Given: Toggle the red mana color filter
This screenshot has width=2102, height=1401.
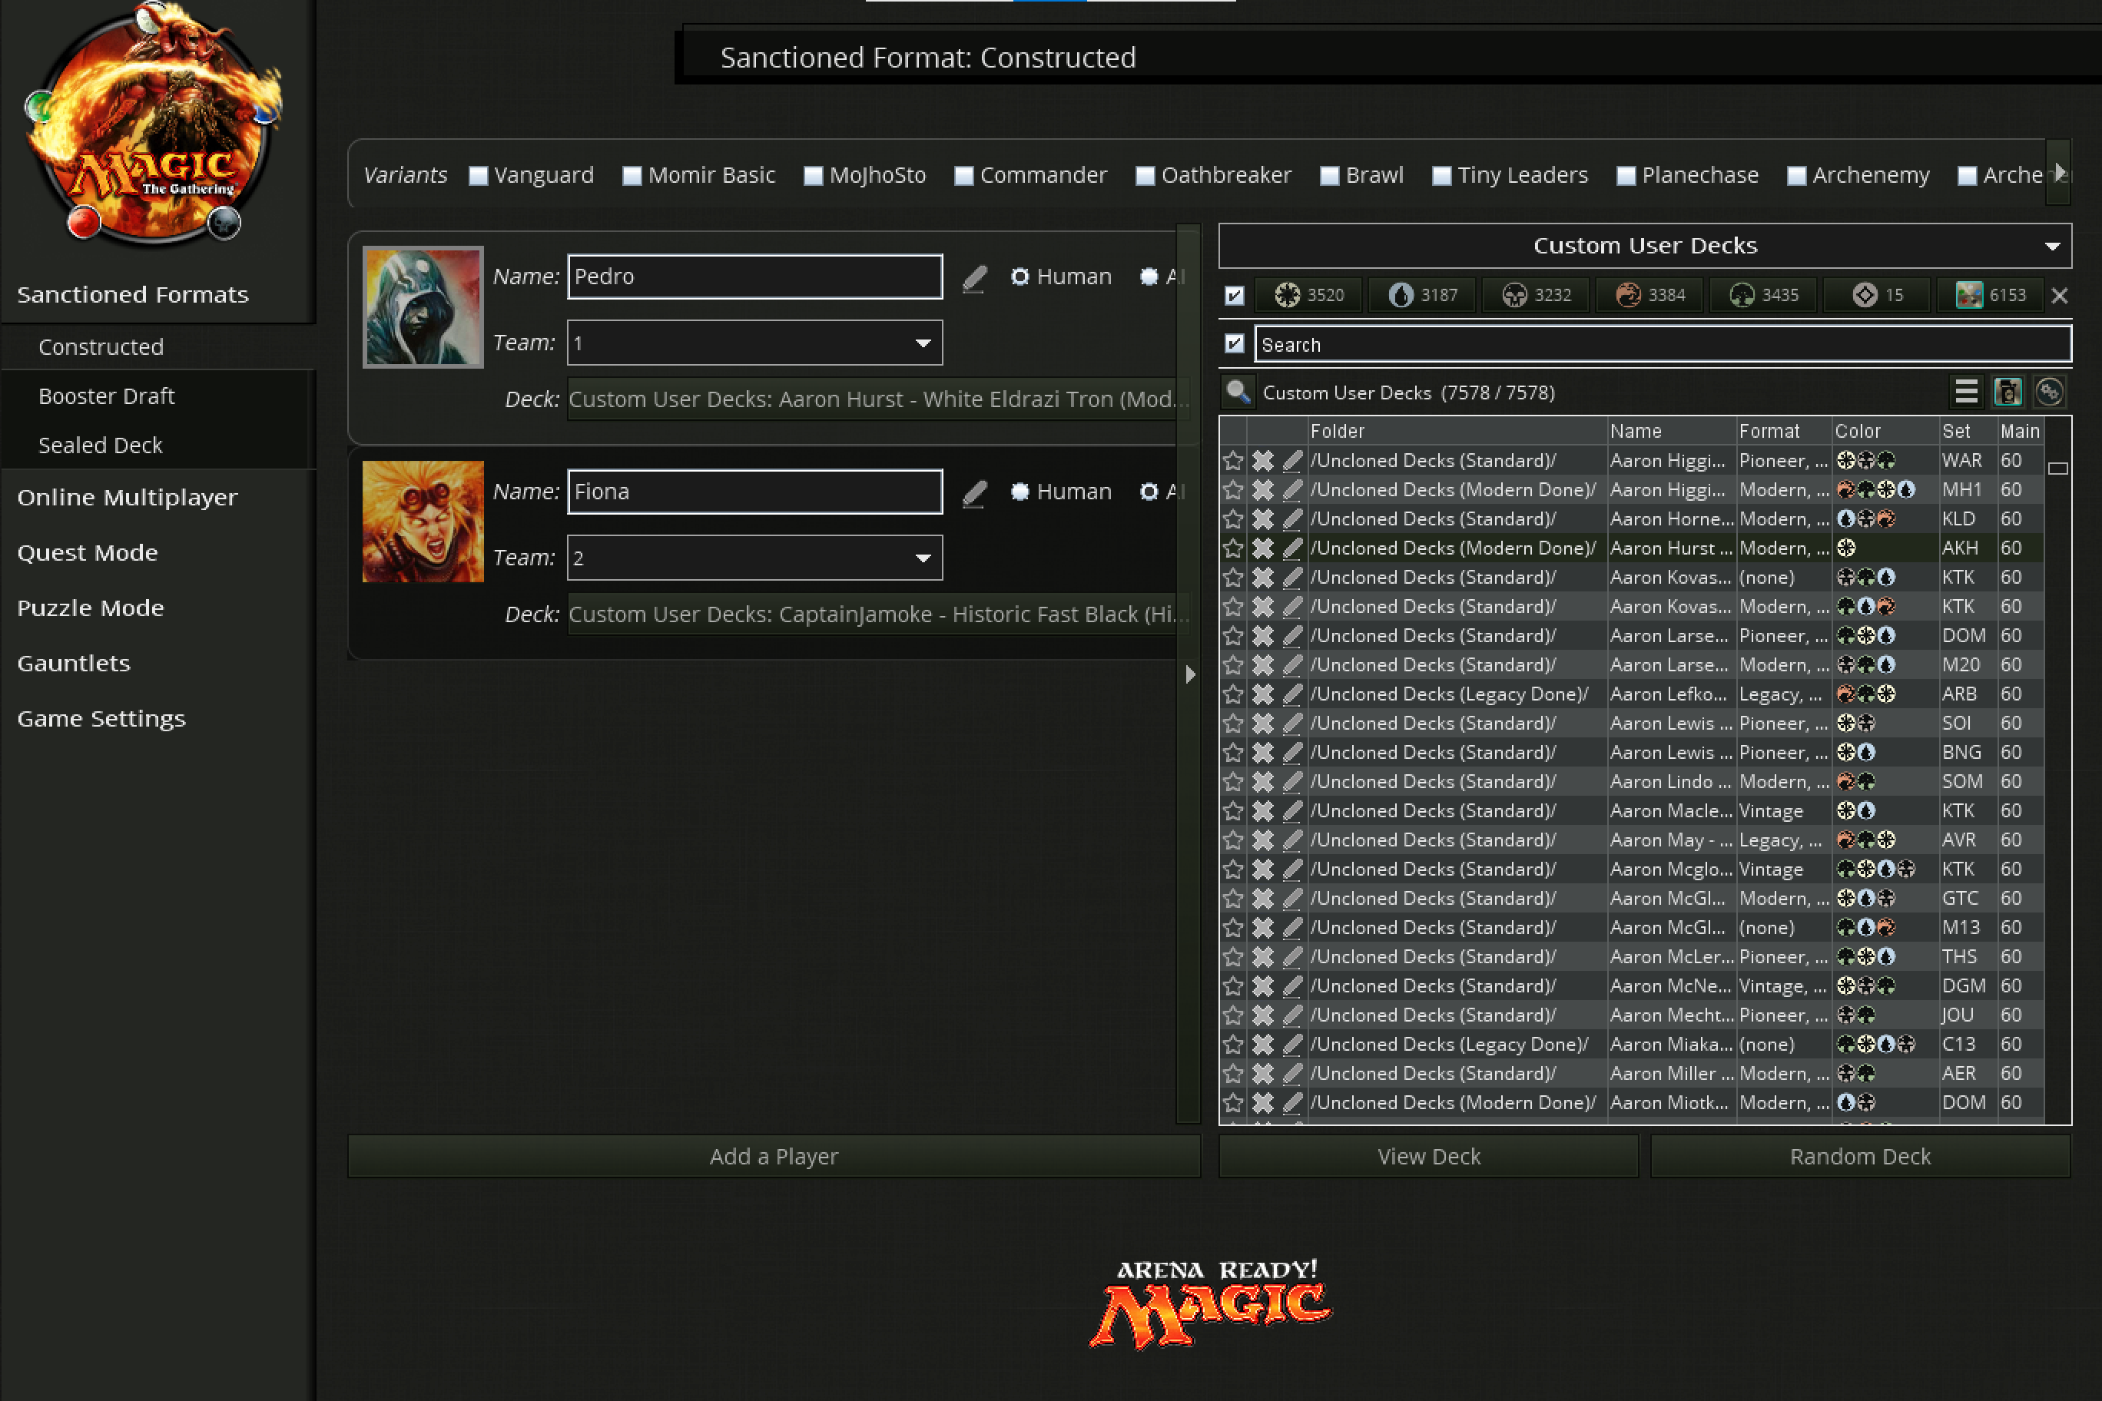Looking at the screenshot, I should click(1649, 295).
